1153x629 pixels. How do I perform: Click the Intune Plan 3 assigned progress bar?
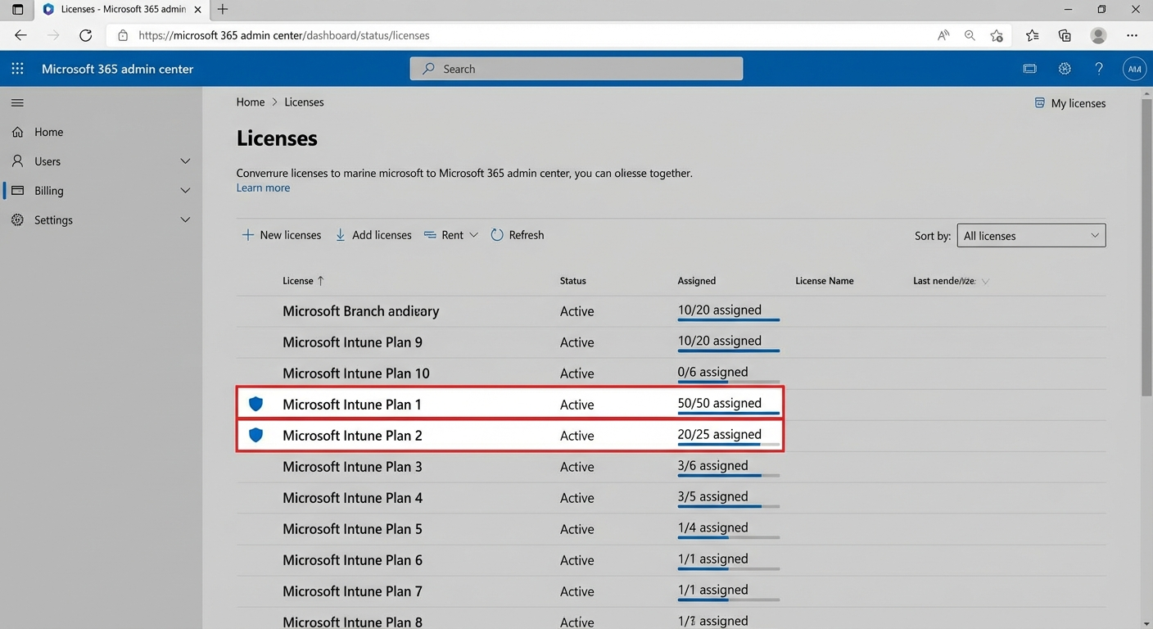click(728, 475)
